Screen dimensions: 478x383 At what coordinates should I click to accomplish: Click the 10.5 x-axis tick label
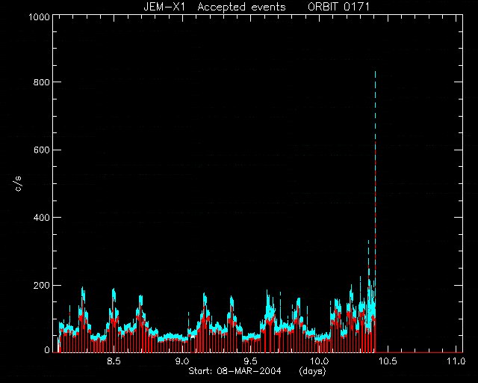coord(387,361)
